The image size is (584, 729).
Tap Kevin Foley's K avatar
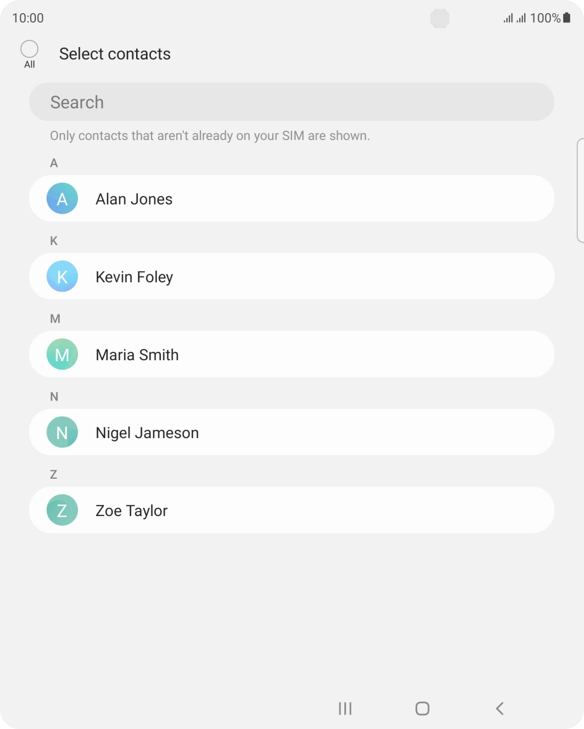tap(62, 276)
